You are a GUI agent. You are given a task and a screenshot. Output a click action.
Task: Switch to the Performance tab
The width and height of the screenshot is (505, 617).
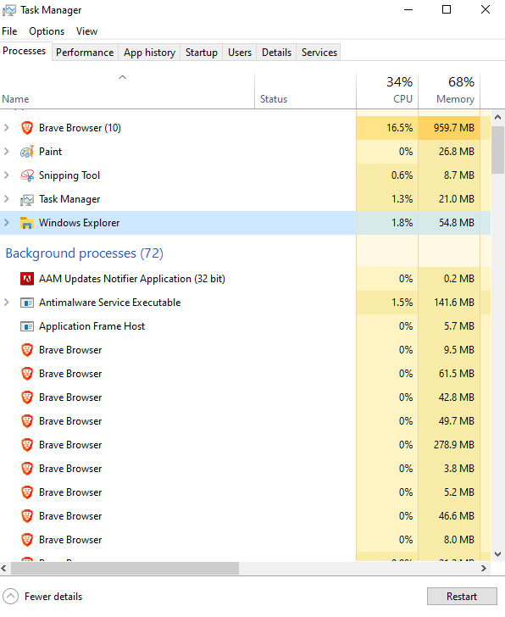(85, 53)
